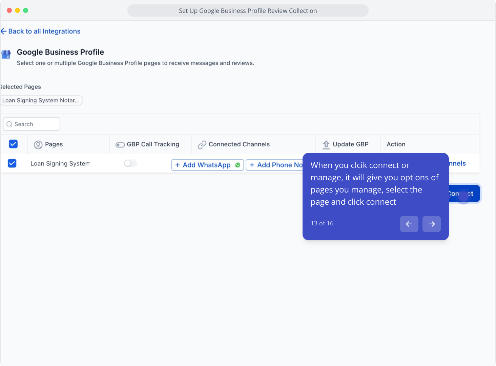Click the 13 of 16 step counter
Image resolution: width=496 pixels, height=366 pixels.
click(322, 223)
